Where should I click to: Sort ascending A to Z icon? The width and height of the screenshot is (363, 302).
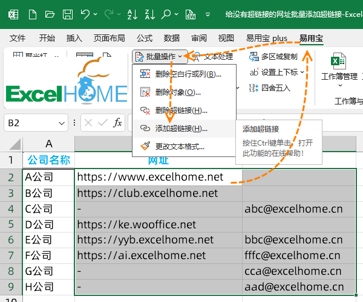[132, 14]
